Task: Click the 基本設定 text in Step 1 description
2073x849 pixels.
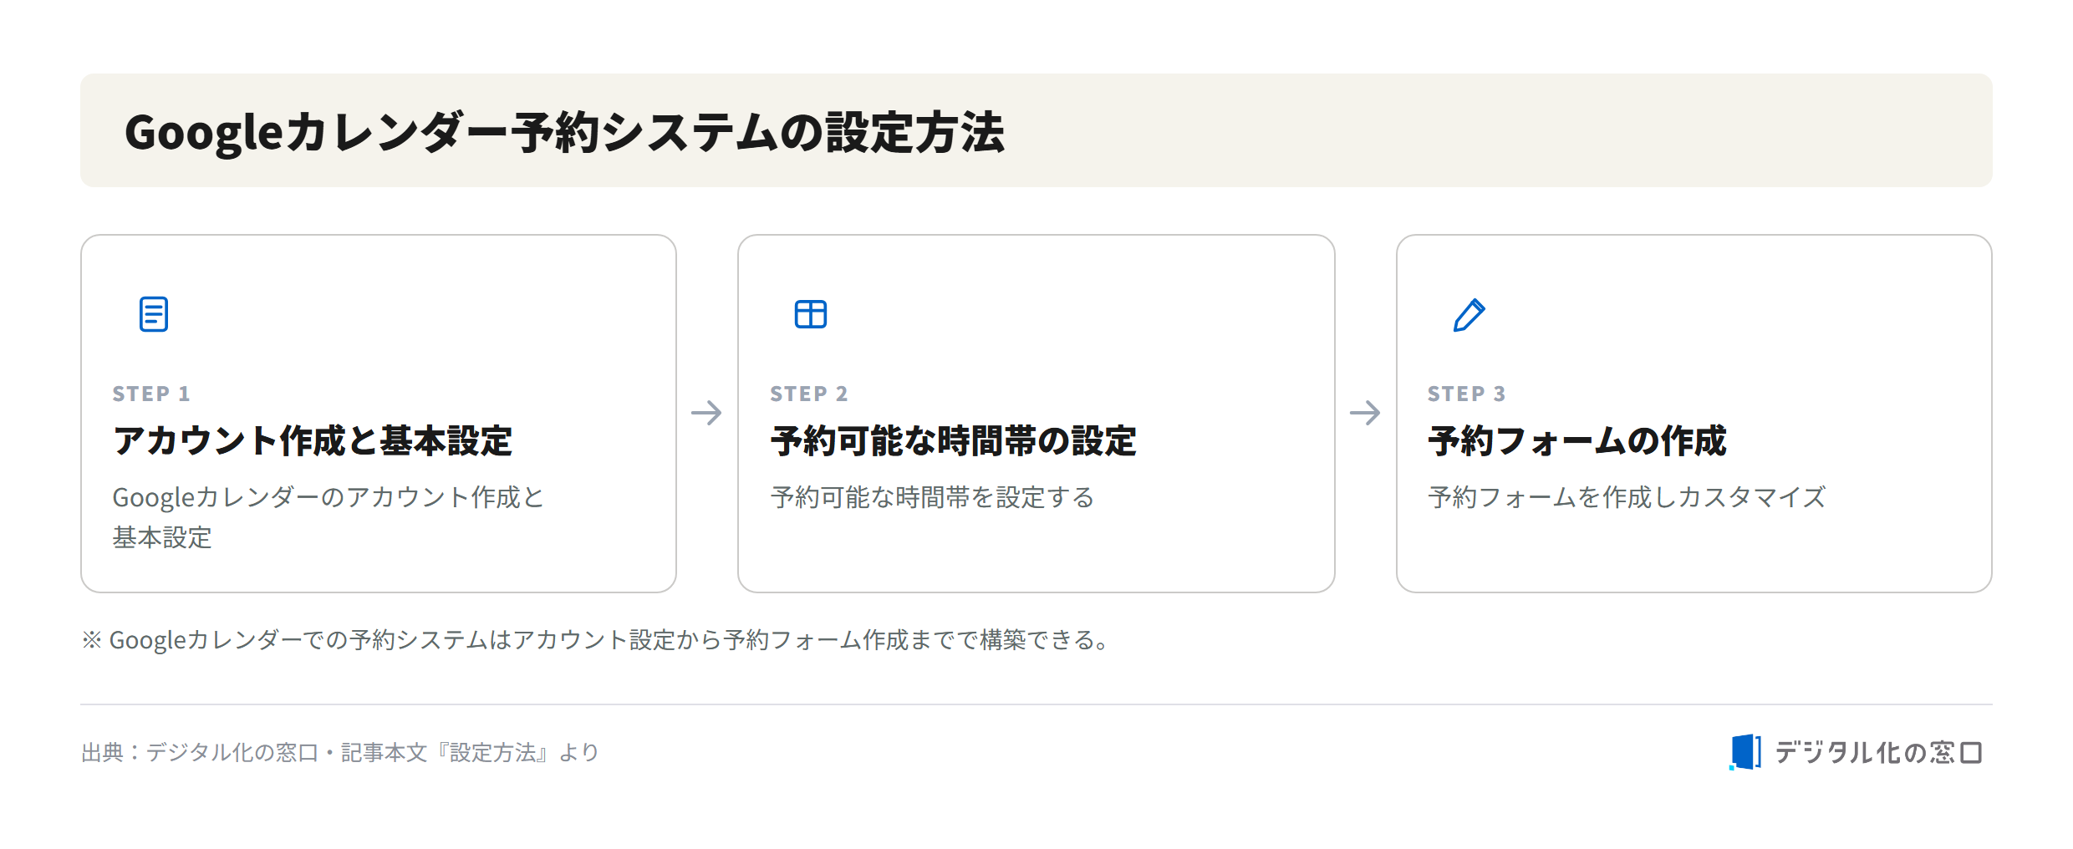Action: pos(162,537)
